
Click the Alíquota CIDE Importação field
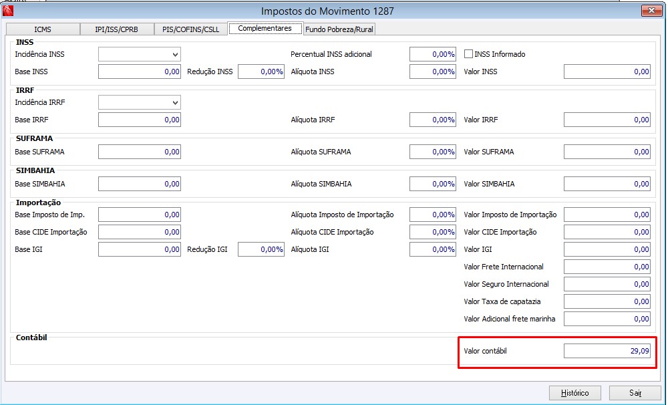pyautogui.click(x=433, y=233)
